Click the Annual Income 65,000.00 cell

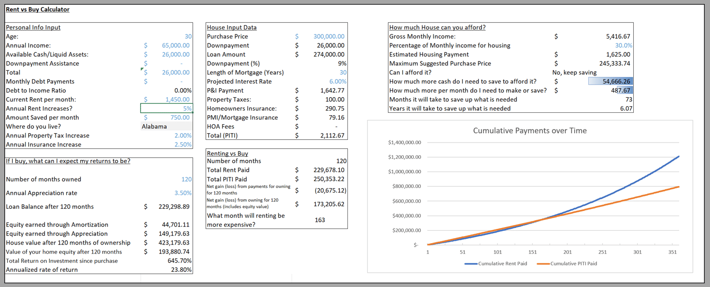tap(167, 45)
